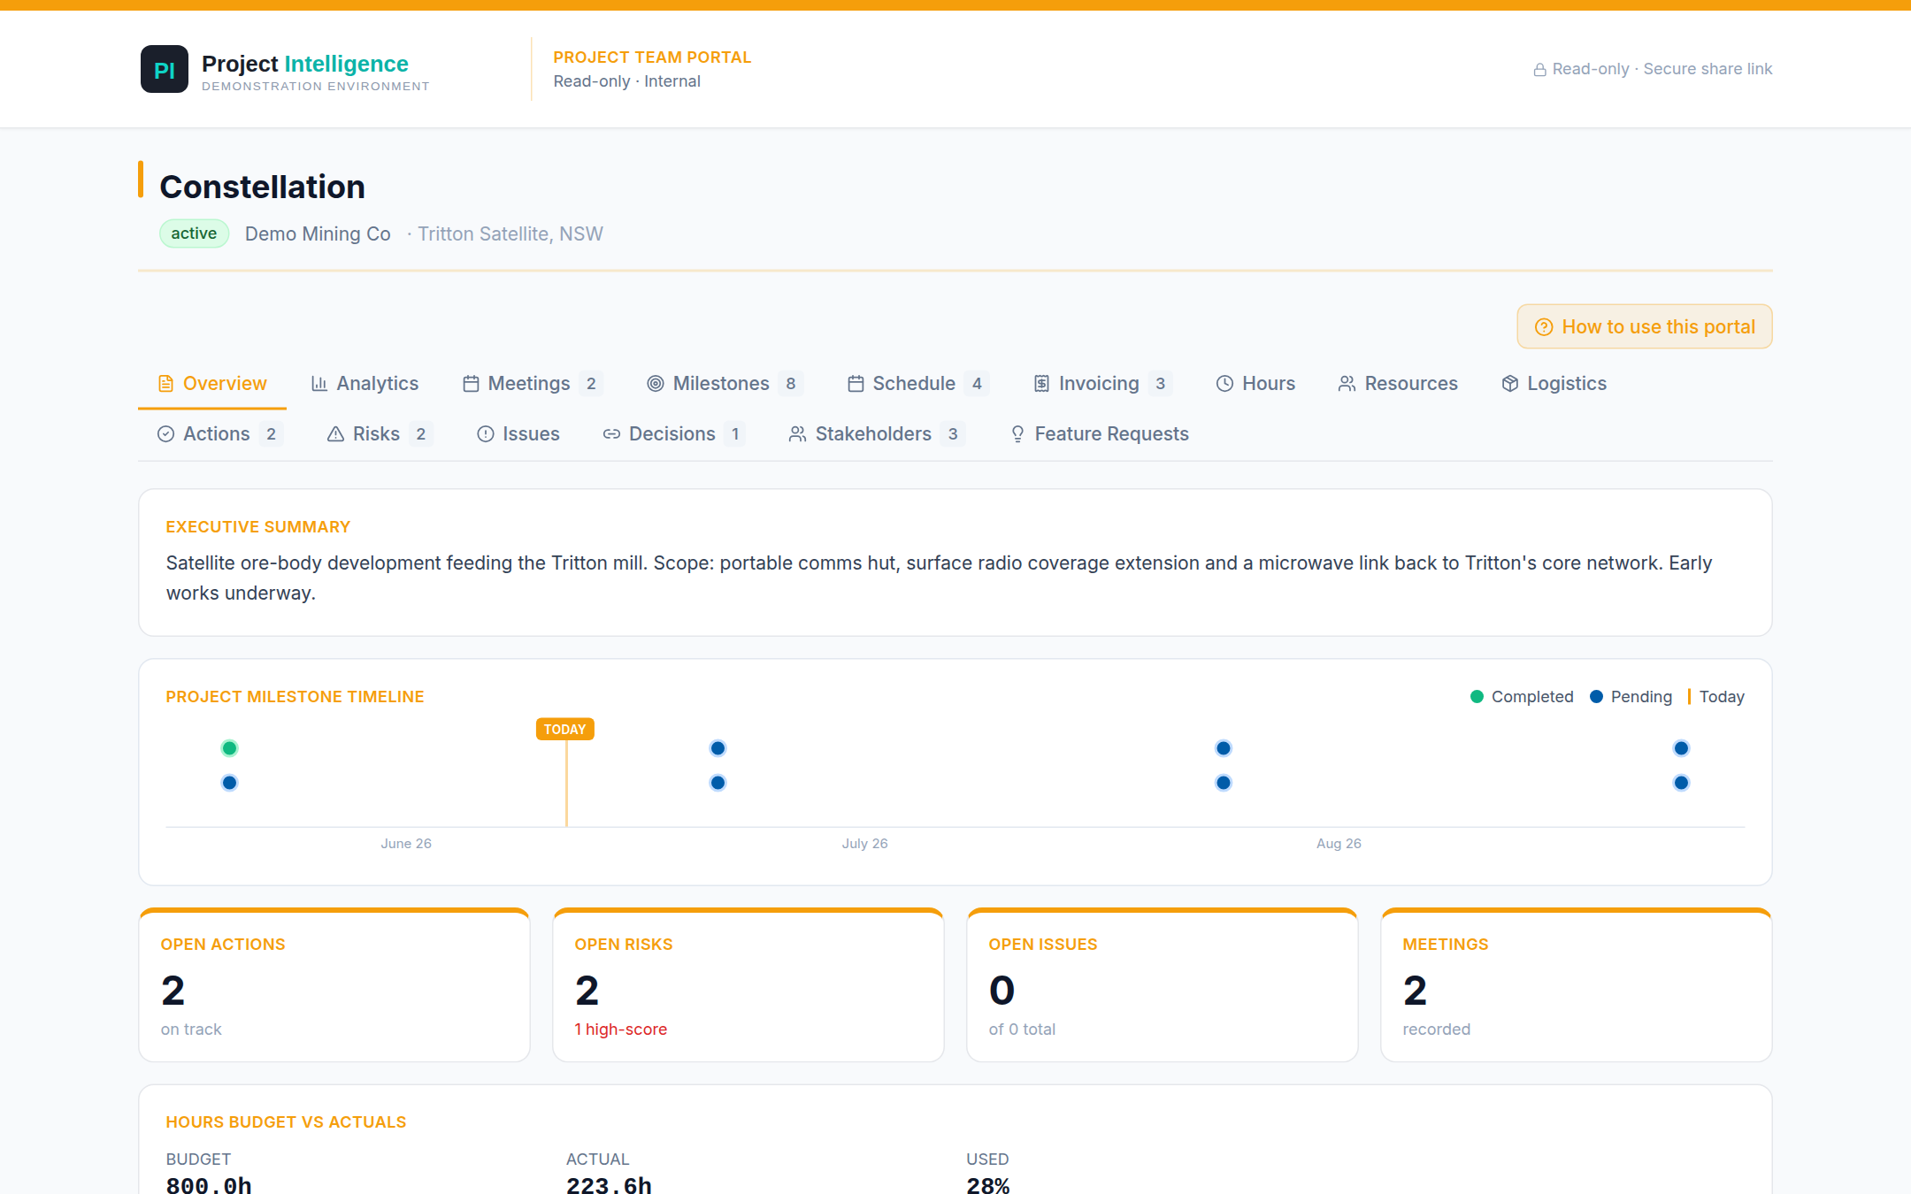Screen dimensions: 1911x1194
Task: Select pending dot below the completed milestone
Action: tap(229, 783)
